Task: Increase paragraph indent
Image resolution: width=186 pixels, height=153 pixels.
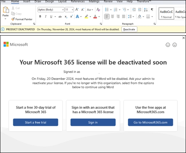Action: (x=140, y=10)
